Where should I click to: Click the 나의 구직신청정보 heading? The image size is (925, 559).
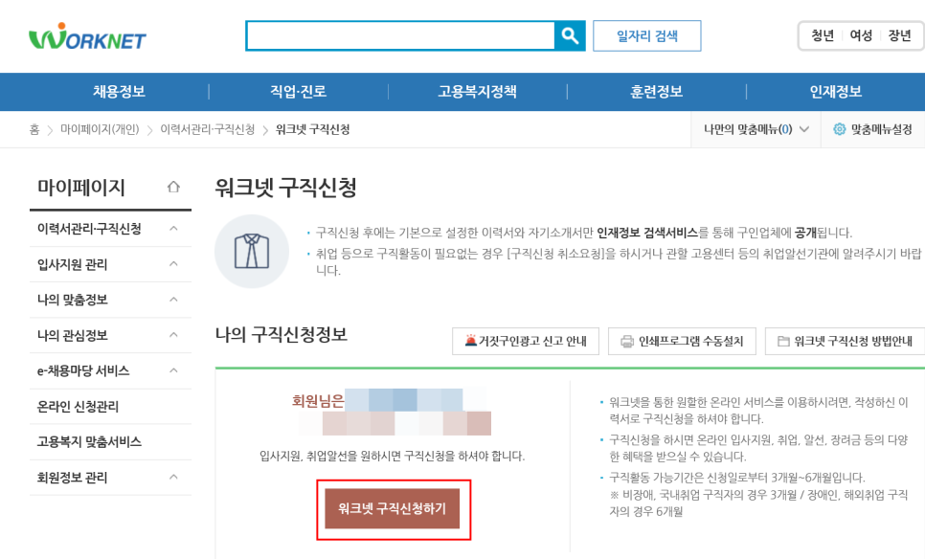pos(281,334)
